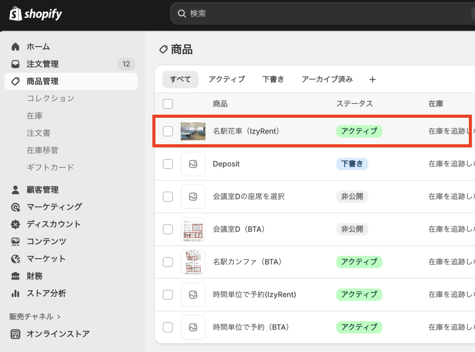Check the 名駅花車（IzyRent）row checkbox

pos(168,131)
